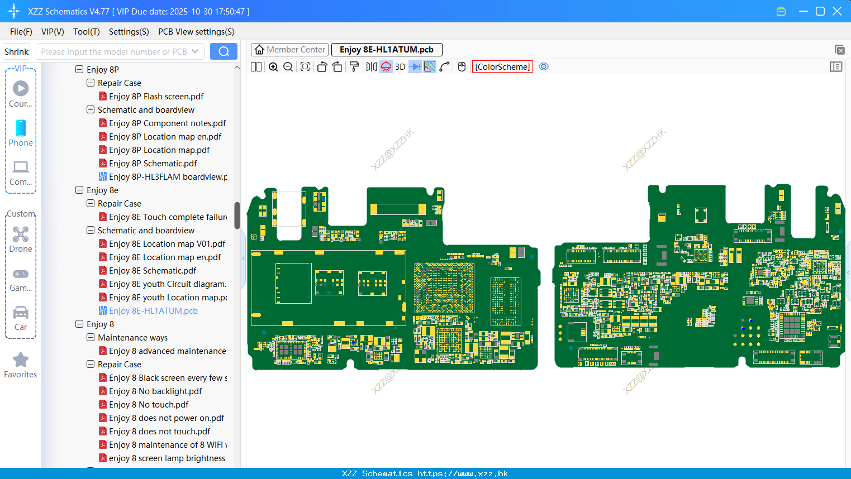Zoom out of the PCB view
851x479 pixels.
[288, 66]
